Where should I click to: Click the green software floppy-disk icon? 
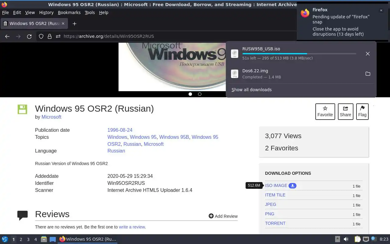tap(23, 109)
